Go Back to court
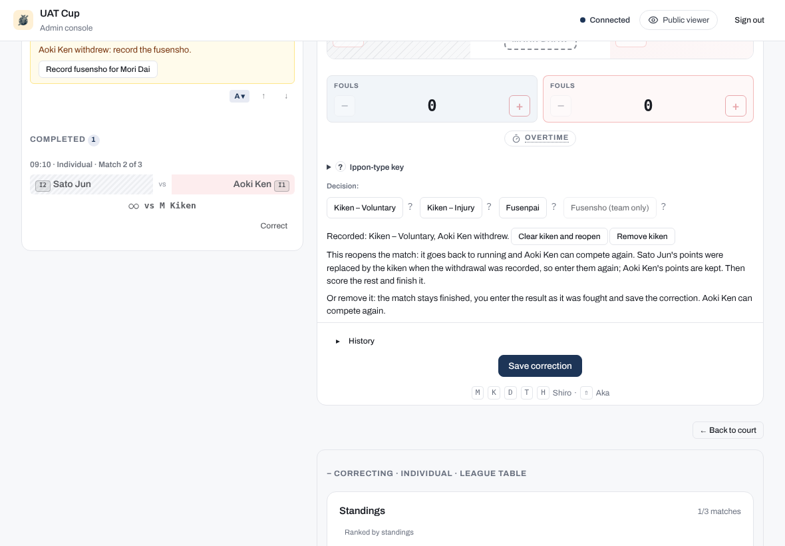Image resolution: width=785 pixels, height=546 pixels. (728, 430)
